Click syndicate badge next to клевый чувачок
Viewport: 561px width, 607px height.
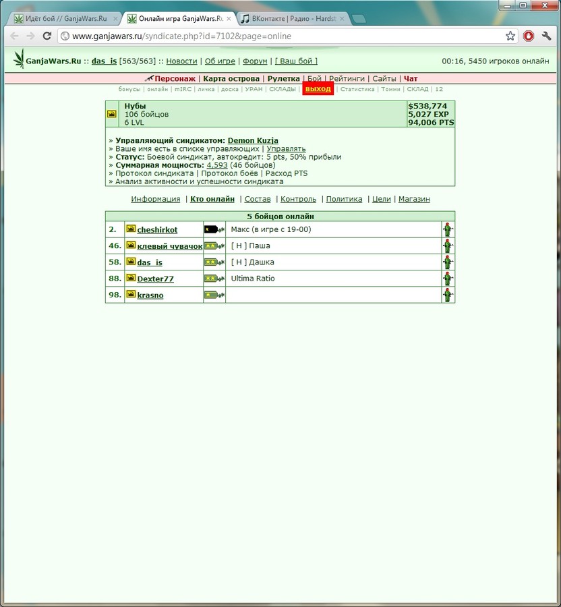point(131,245)
